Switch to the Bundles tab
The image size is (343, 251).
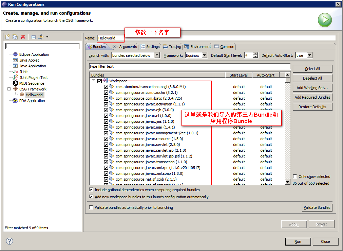(x=96, y=47)
